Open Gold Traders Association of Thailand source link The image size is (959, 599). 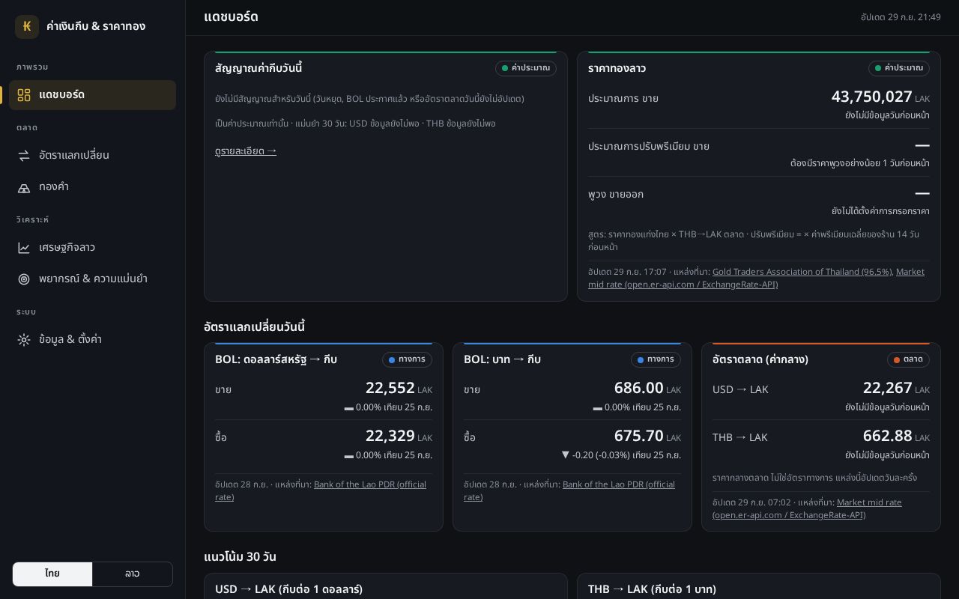click(x=802, y=272)
